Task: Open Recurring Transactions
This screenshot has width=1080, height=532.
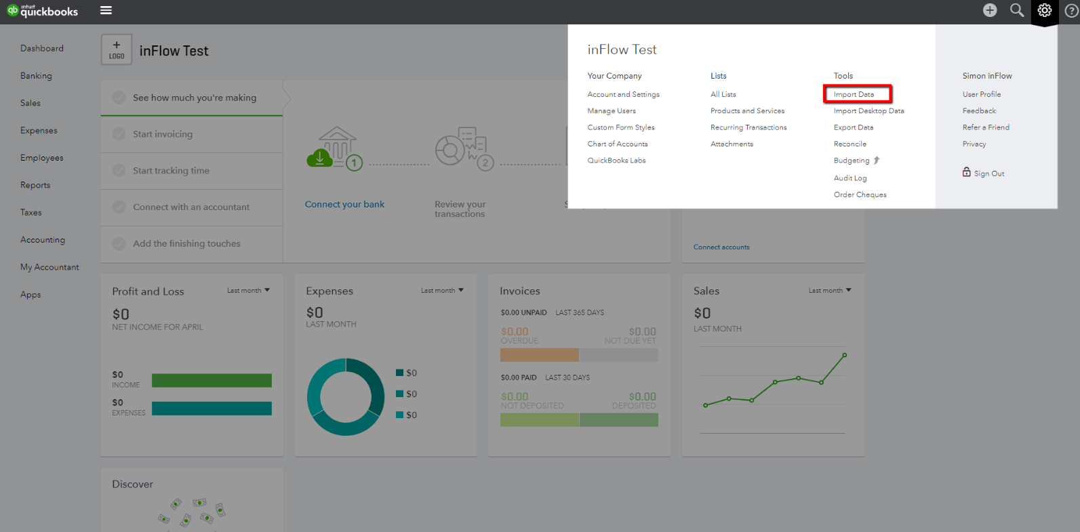Action: [749, 127]
